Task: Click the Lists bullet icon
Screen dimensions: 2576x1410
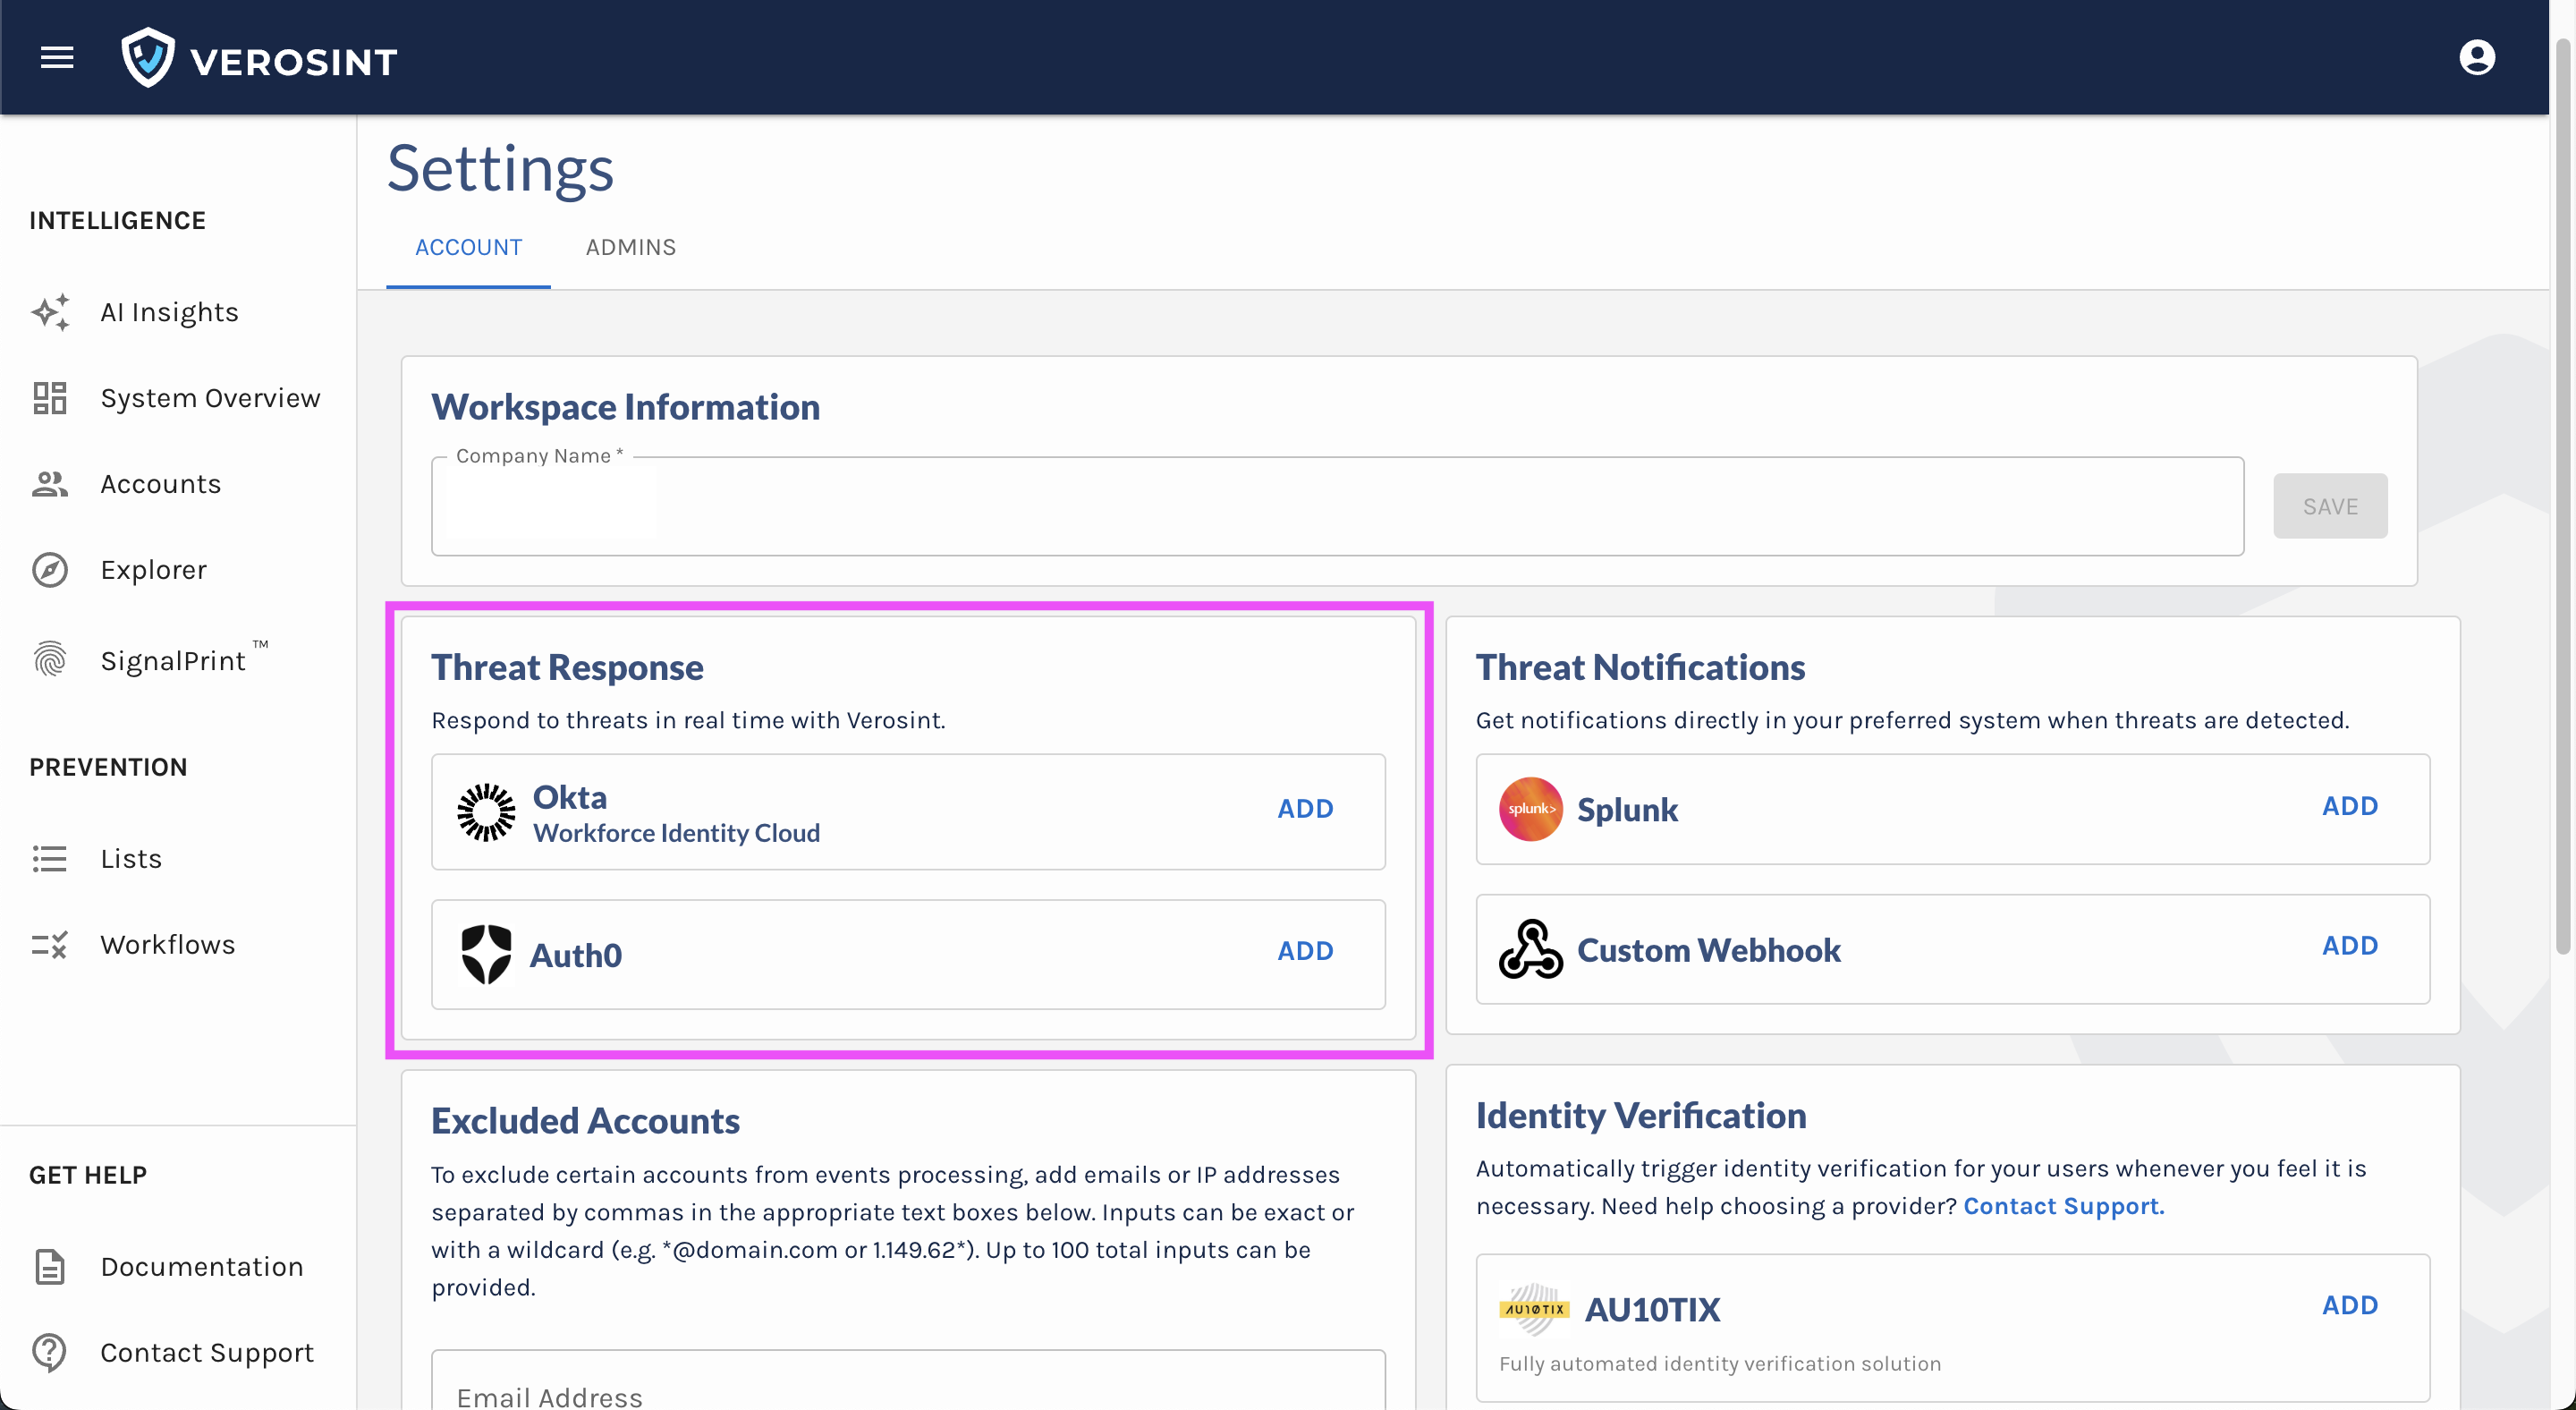Action: tap(50, 859)
